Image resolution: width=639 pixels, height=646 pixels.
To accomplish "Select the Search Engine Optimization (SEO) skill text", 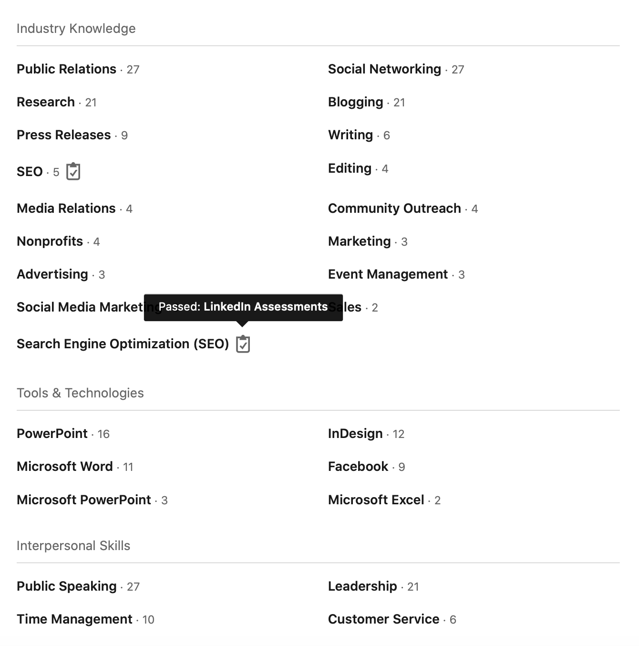I will point(123,344).
